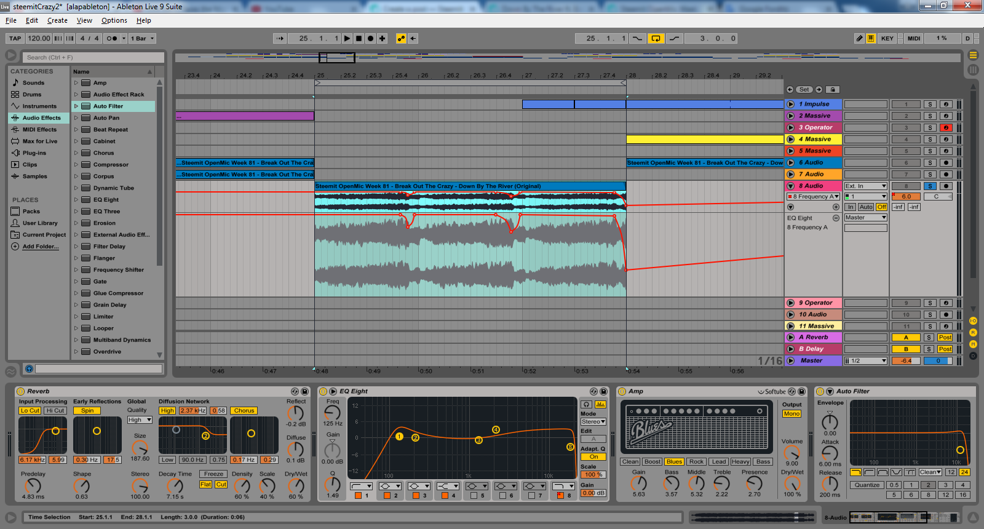
Task: Disarm the 3 Operator track record button
Action: click(x=946, y=127)
